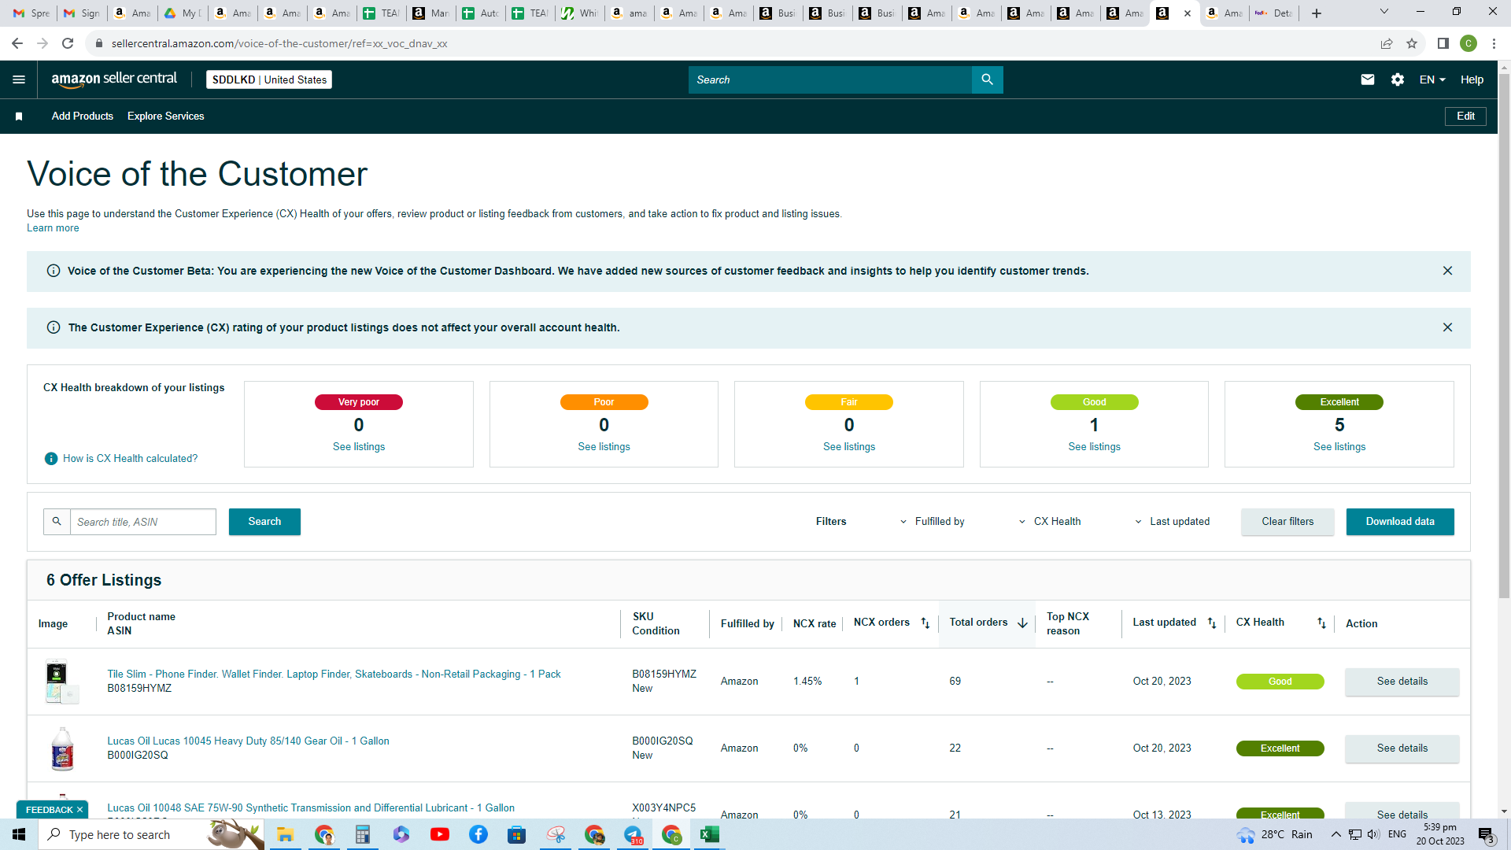Open the Chrome tab search chevron
Image resolution: width=1511 pixels, height=850 pixels.
coord(1384,13)
